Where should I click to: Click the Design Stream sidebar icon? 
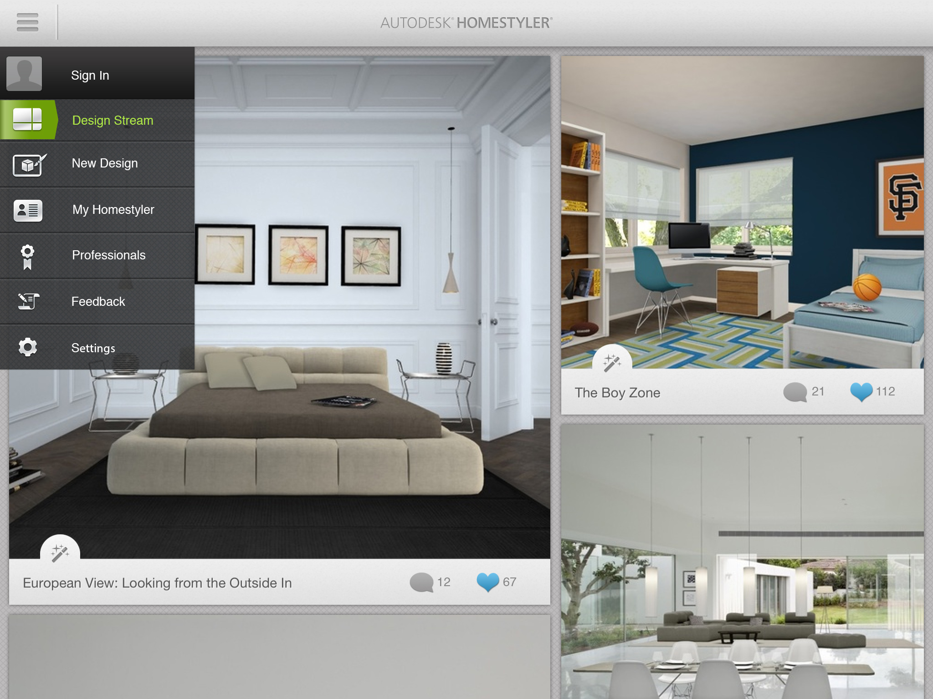(27, 120)
